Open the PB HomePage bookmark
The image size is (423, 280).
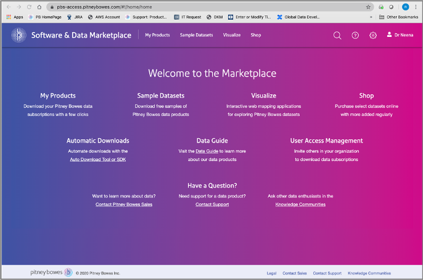[x=45, y=17]
